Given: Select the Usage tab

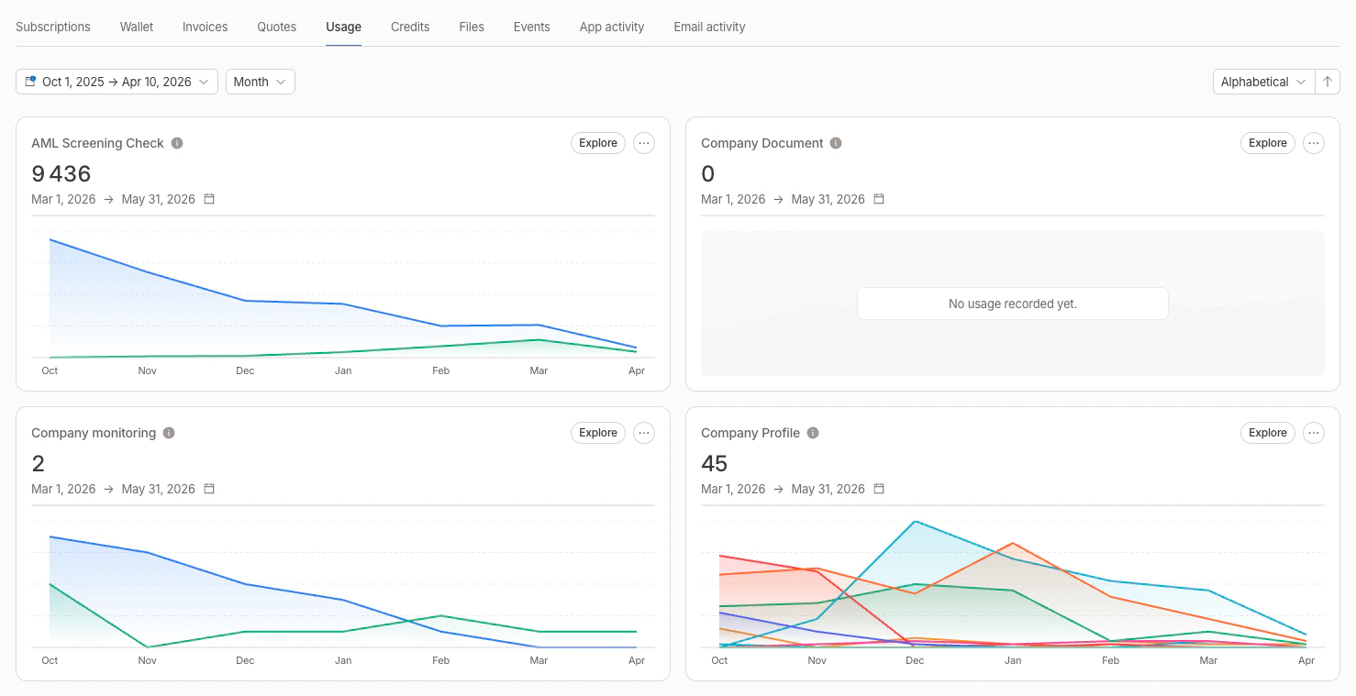Looking at the screenshot, I should coord(343,27).
